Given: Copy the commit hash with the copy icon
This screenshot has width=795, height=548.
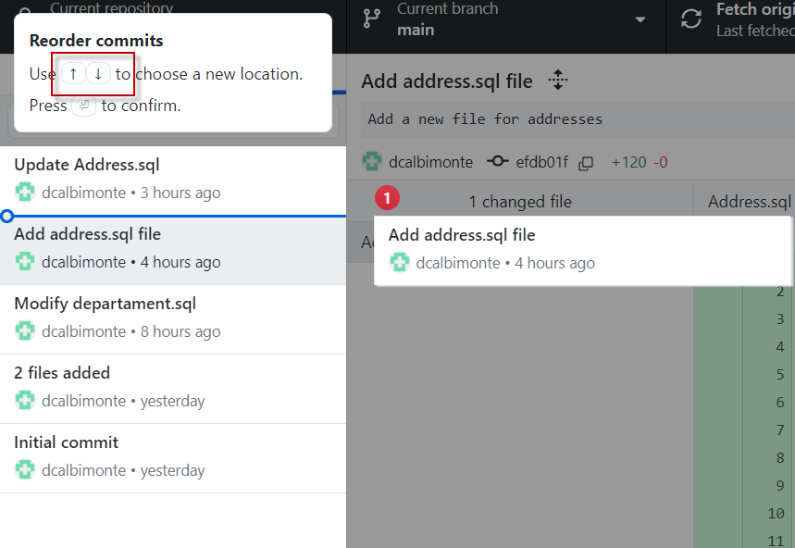Looking at the screenshot, I should tap(586, 163).
